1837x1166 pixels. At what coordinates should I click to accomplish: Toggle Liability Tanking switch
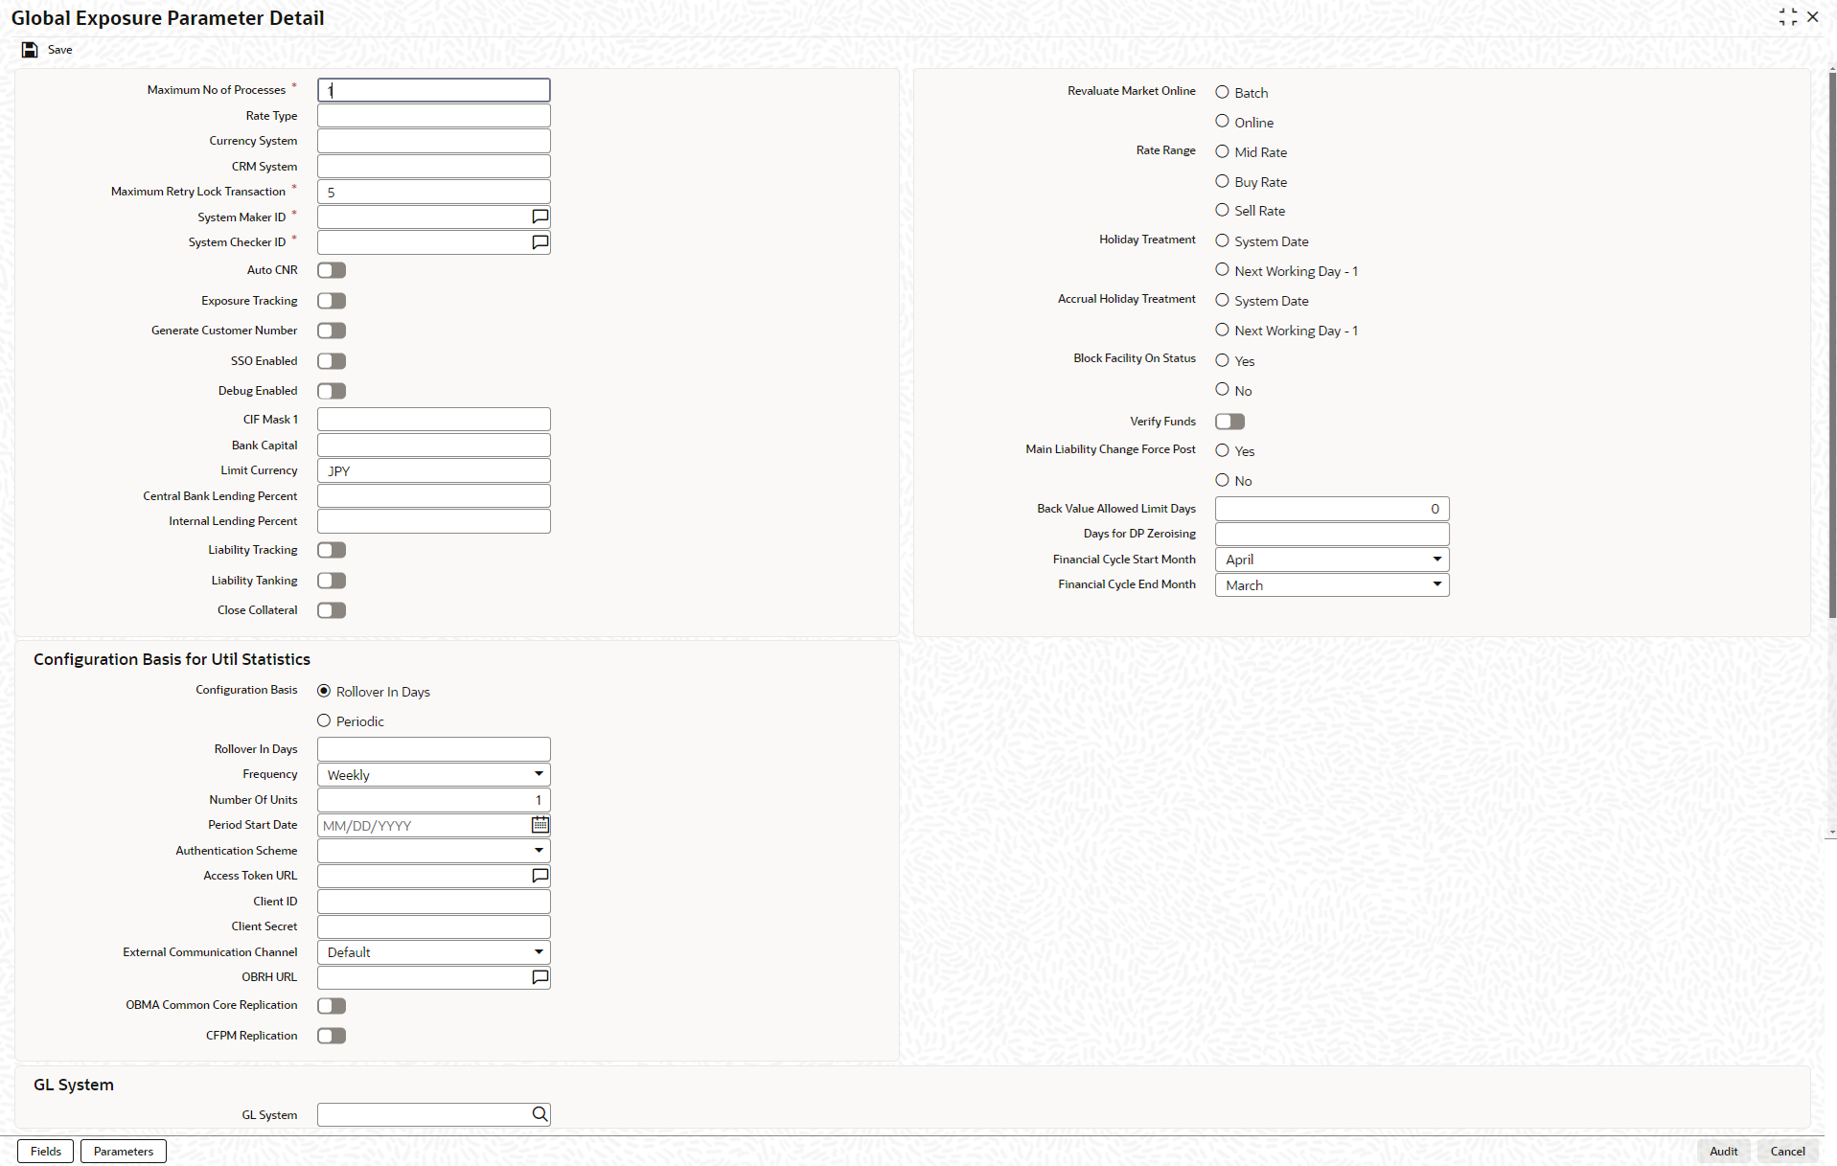click(332, 581)
